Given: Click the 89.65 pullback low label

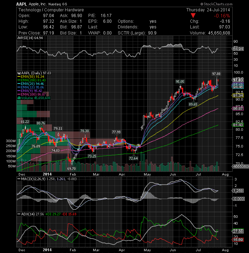Looking at the screenshot, I should click(193, 104).
